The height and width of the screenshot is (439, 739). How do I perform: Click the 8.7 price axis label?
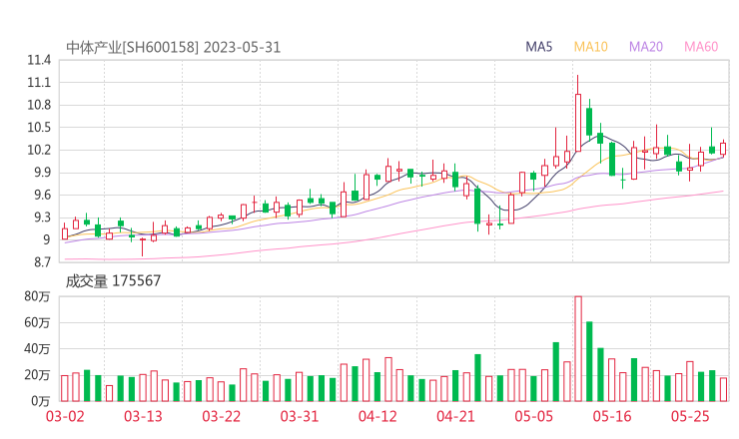click(42, 262)
